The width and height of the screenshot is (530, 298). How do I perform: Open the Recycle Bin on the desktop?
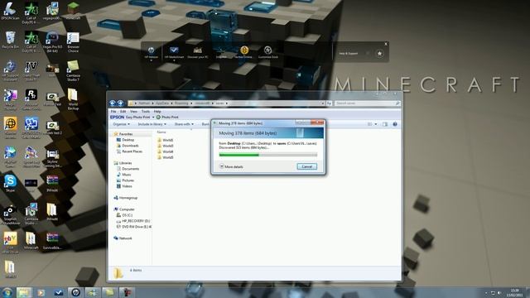pyautogui.click(x=10, y=40)
